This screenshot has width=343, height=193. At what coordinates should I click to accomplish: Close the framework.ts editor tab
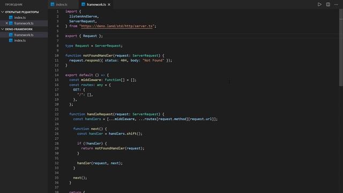click(x=109, y=4)
